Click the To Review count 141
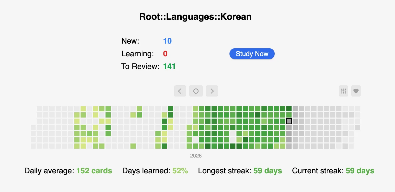Viewport: 395px width, 192px height. click(x=169, y=66)
